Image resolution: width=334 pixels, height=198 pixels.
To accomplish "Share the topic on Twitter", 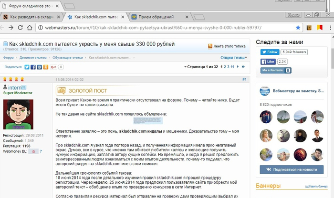I will (27, 67).
